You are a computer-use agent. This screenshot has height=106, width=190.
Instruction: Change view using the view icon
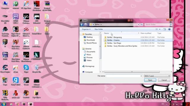coord(157,29)
